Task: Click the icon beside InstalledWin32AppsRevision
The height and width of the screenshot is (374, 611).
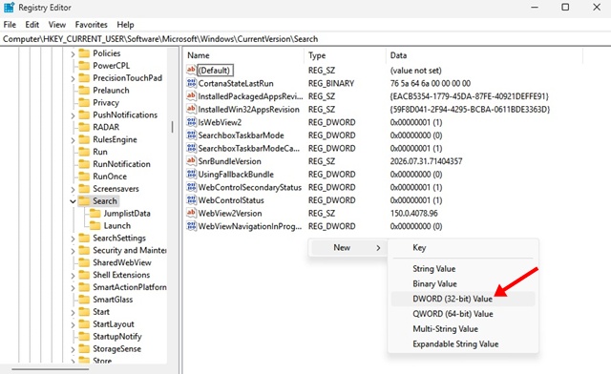Action: tap(191, 109)
